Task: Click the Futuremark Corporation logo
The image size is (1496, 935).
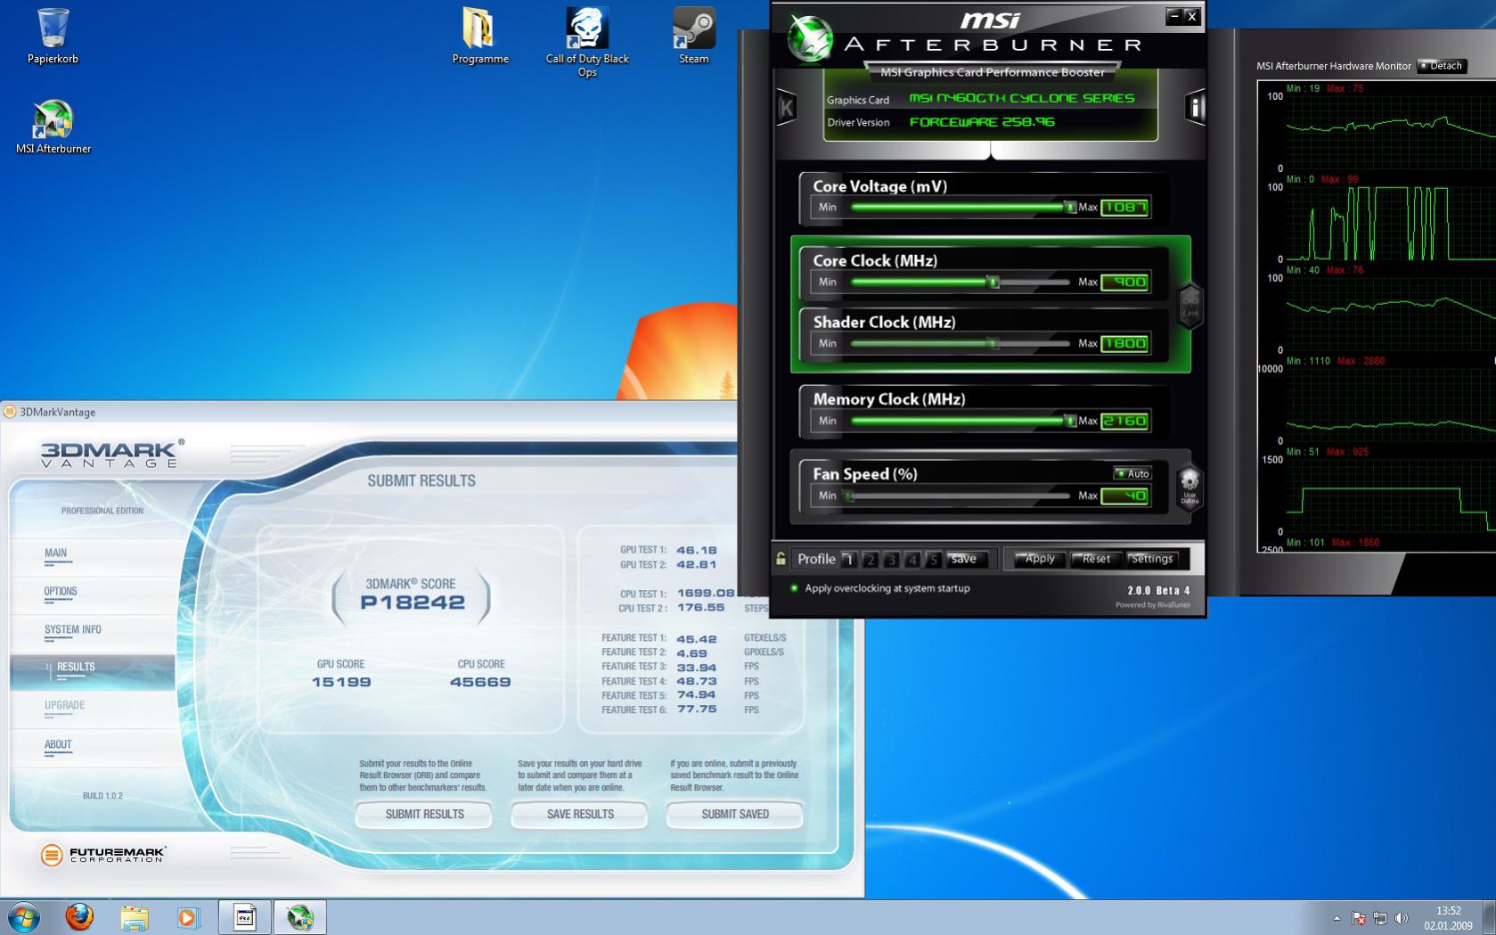Action: 102,855
